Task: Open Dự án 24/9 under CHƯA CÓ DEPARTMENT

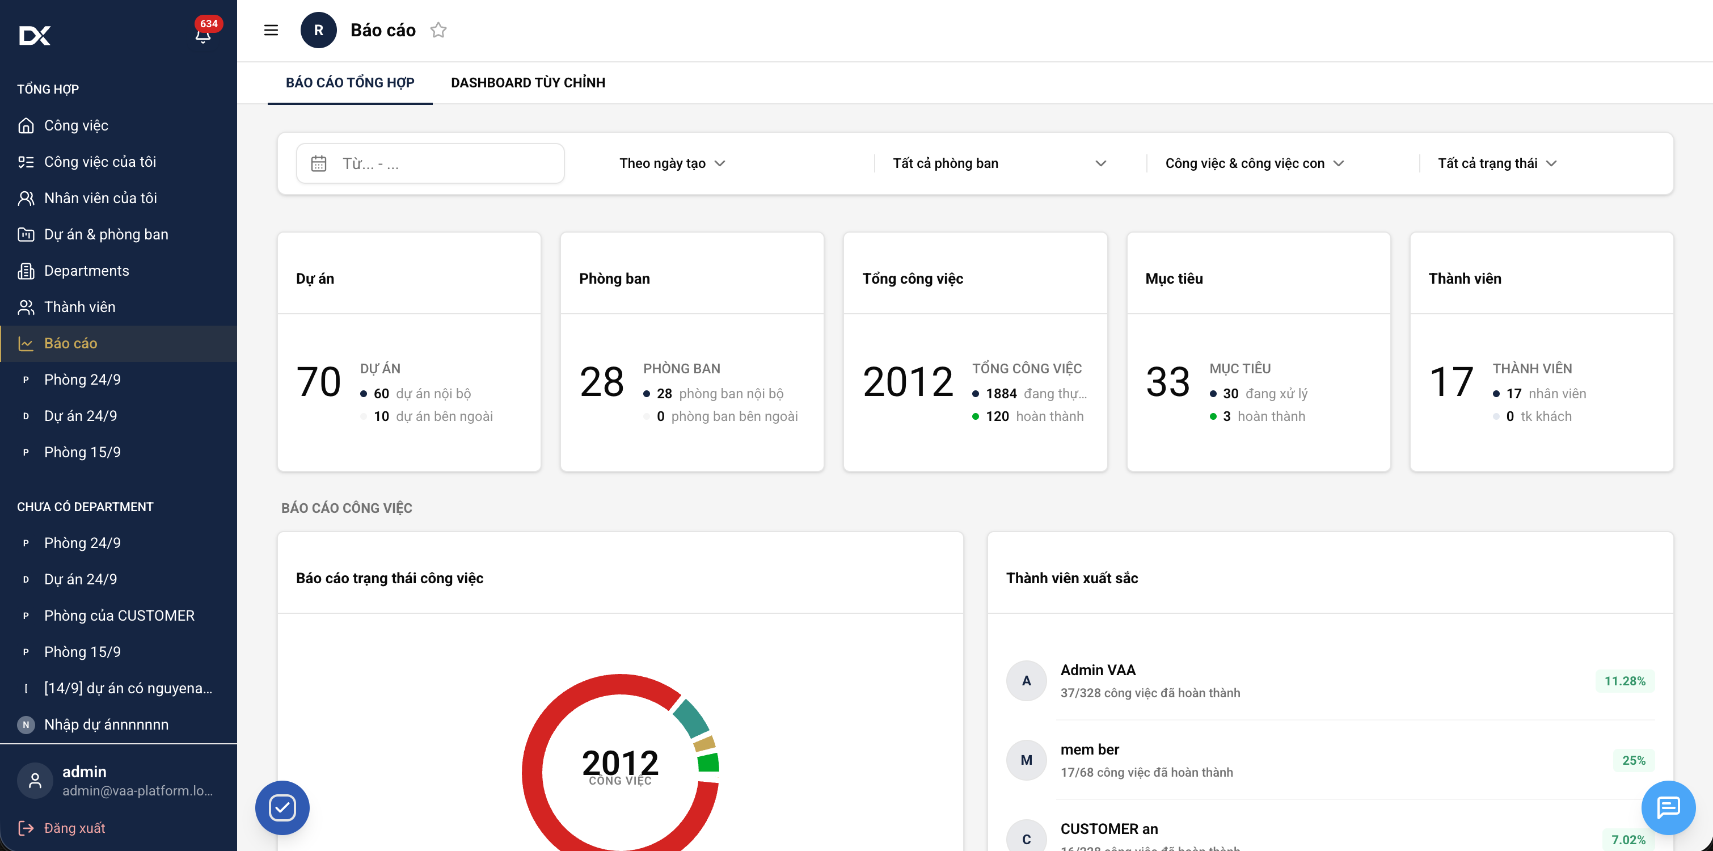Action: click(119, 579)
